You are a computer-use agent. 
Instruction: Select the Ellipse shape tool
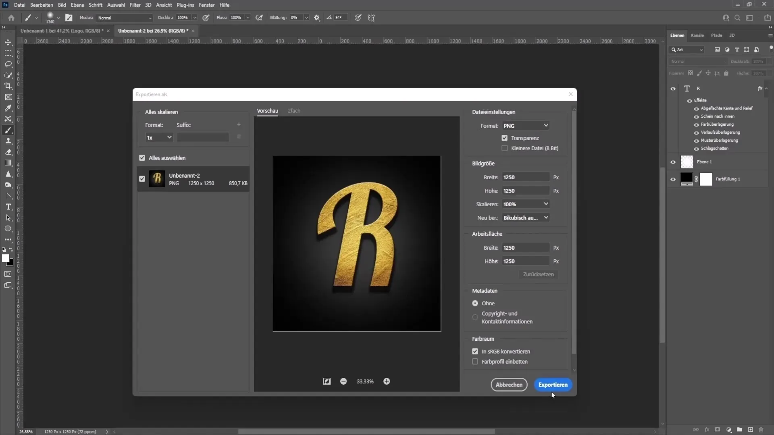tap(8, 228)
